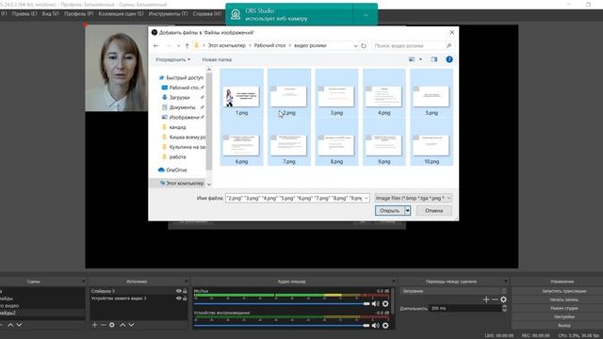603x339 pixels.
Task: Toggle the preview pane icon
Action: pyautogui.click(x=433, y=59)
